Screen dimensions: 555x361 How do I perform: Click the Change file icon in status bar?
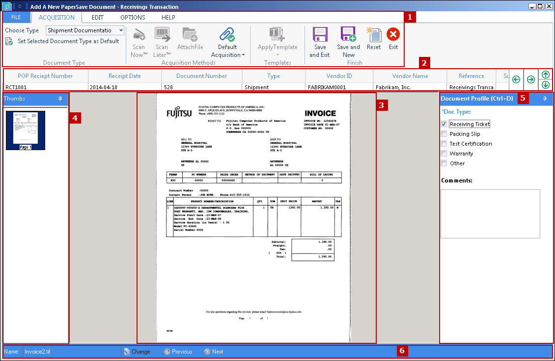pyautogui.click(x=127, y=352)
